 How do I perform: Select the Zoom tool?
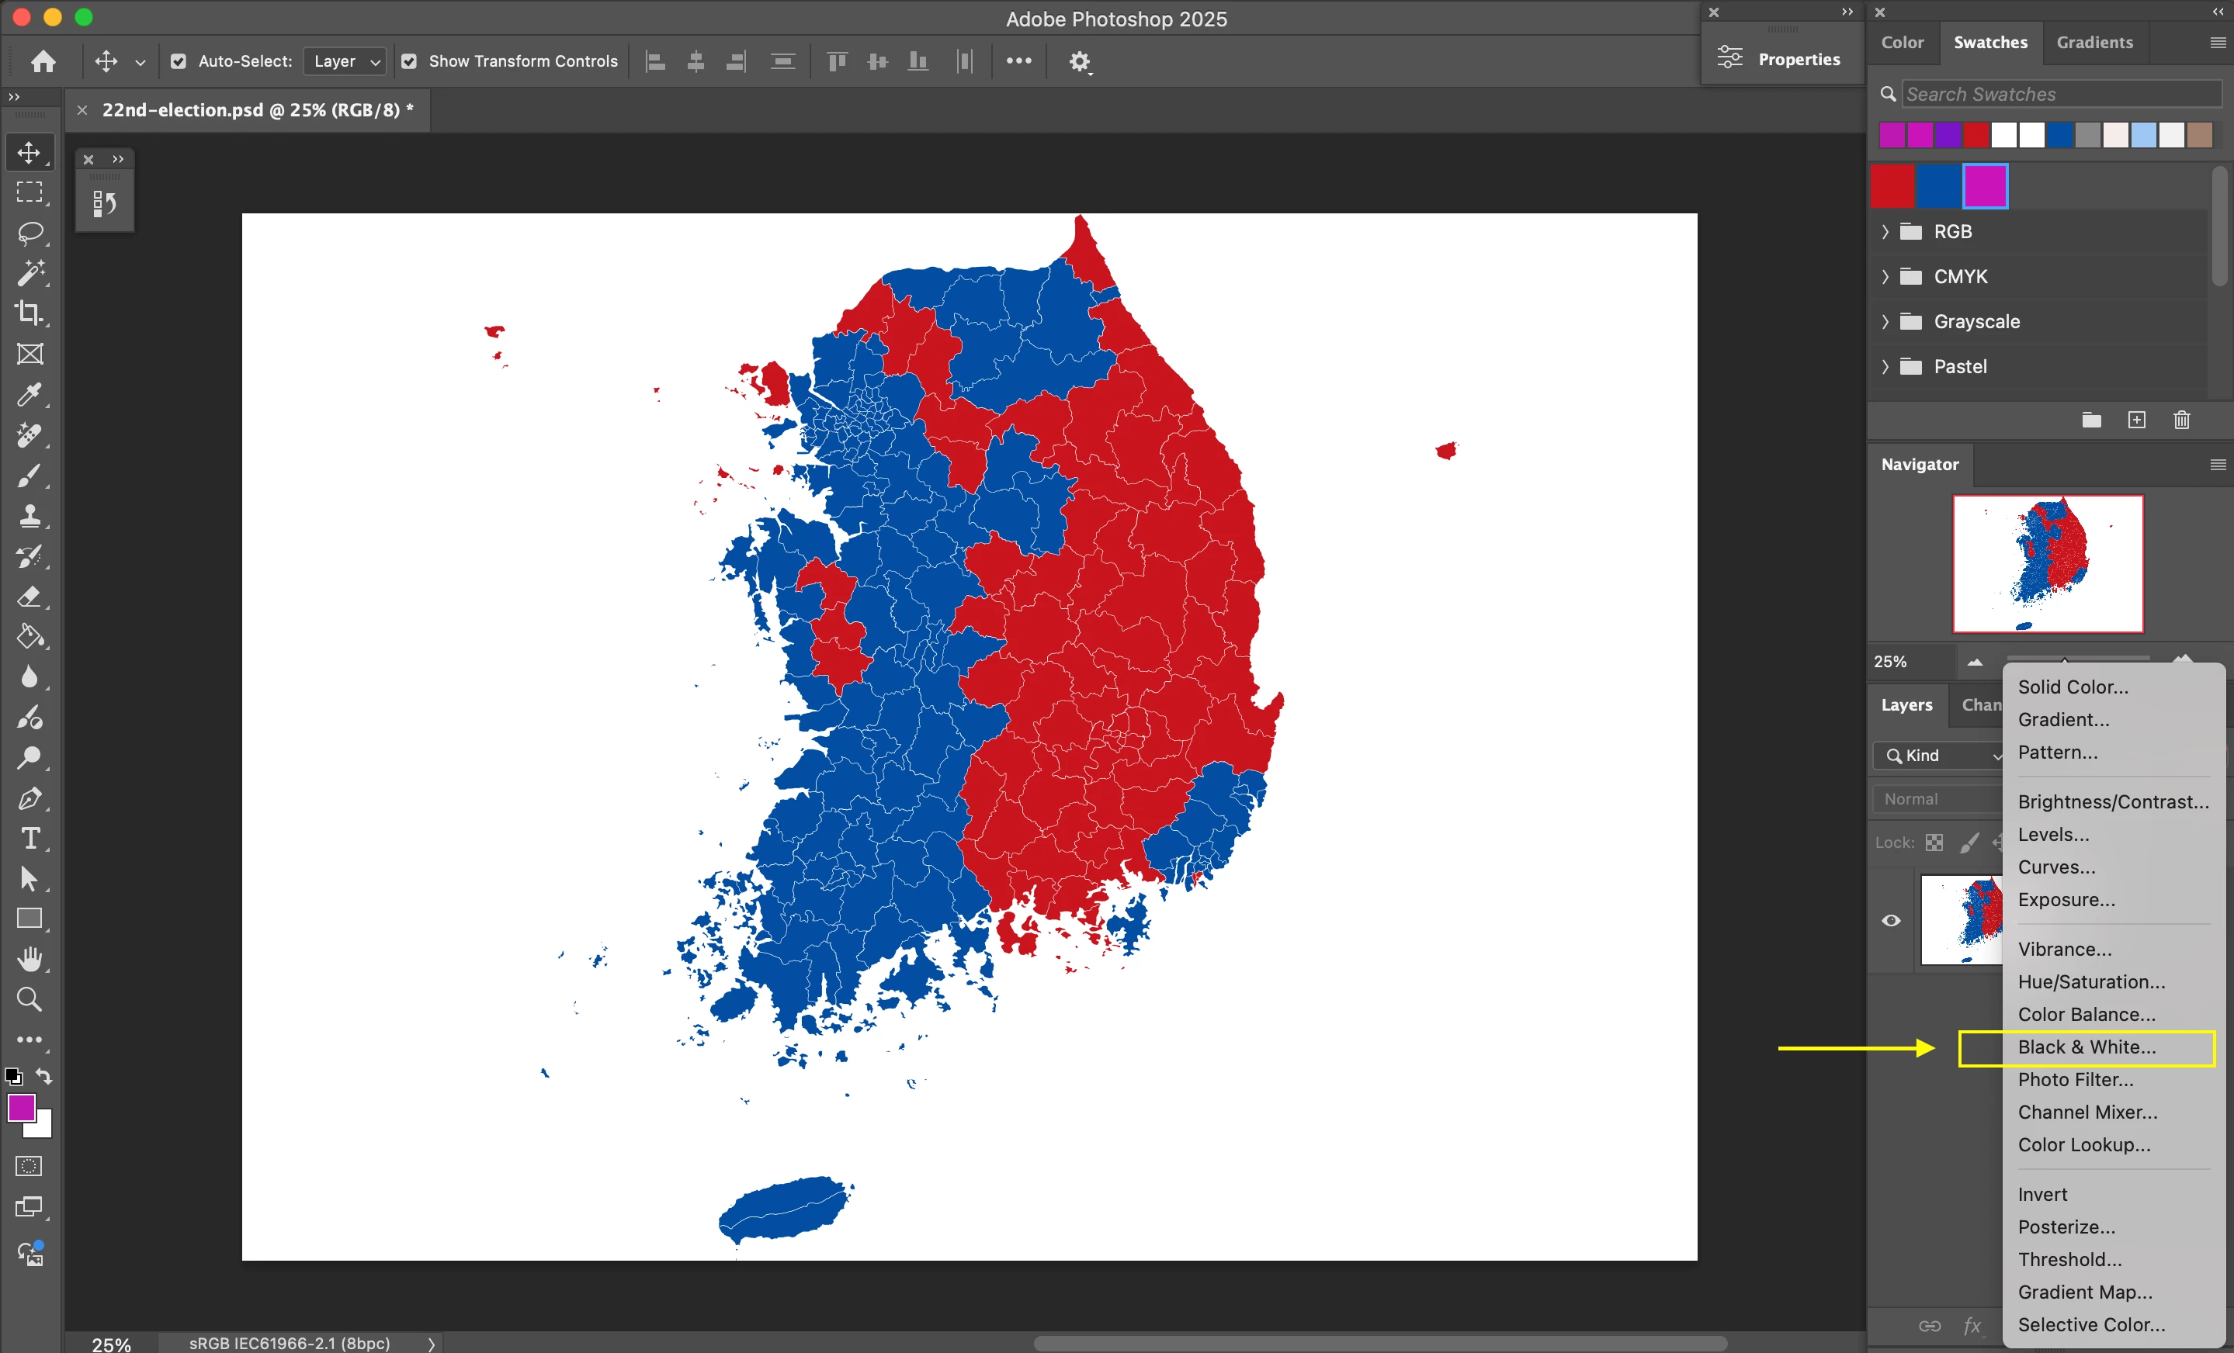click(30, 998)
